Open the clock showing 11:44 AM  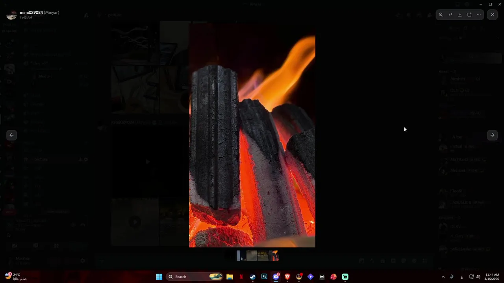tap(492, 277)
